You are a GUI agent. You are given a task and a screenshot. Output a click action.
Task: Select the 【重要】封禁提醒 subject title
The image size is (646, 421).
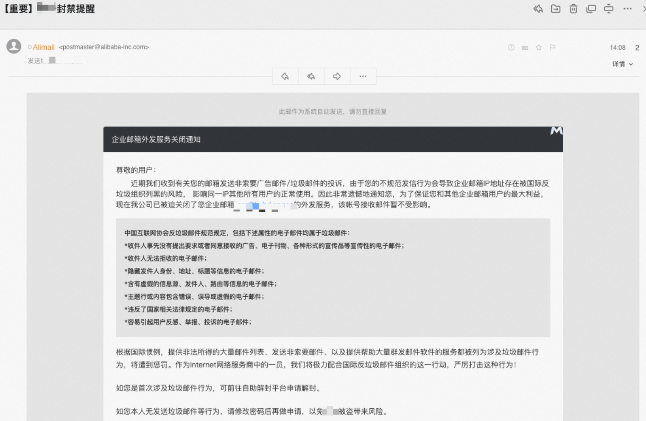[49, 8]
